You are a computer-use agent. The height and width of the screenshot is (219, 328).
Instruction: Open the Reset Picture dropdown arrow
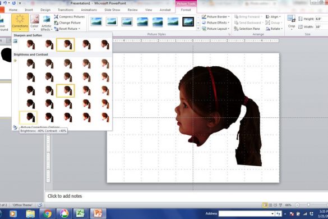(x=79, y=29)
